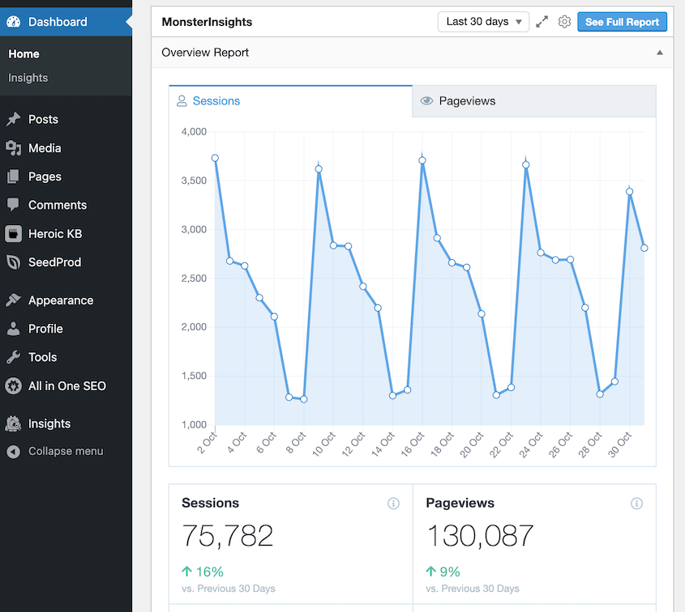Click the SeedProd leaf icon

click(14, 262)
